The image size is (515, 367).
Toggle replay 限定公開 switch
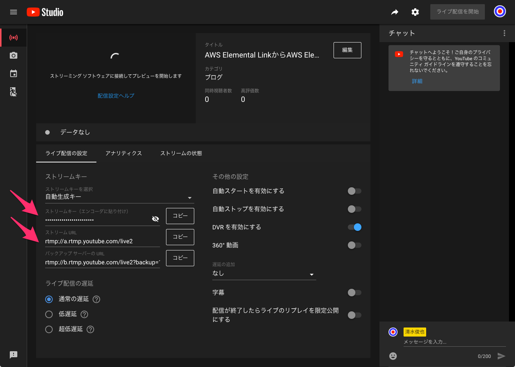pyautogui.click(x=354, y=315)
